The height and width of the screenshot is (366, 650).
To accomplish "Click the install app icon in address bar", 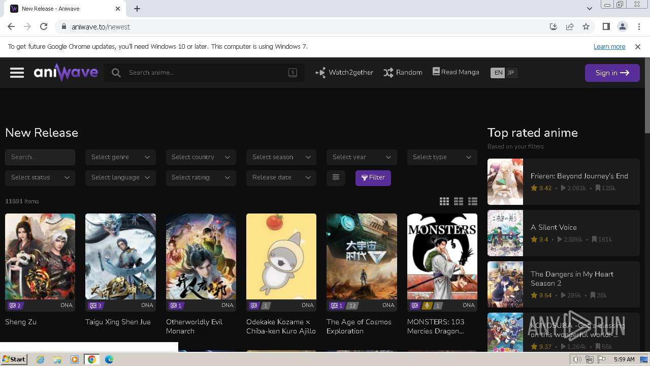I will pos(554,26).
